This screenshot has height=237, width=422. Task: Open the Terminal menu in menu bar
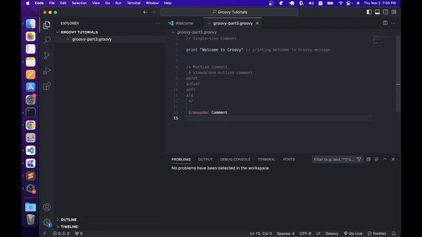134,3
